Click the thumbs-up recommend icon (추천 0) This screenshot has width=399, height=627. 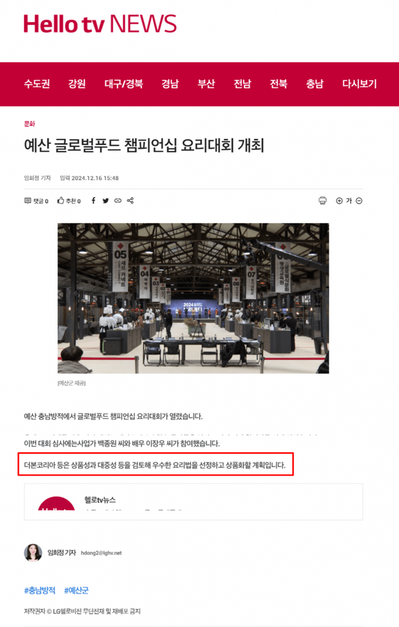click(60, 200)
